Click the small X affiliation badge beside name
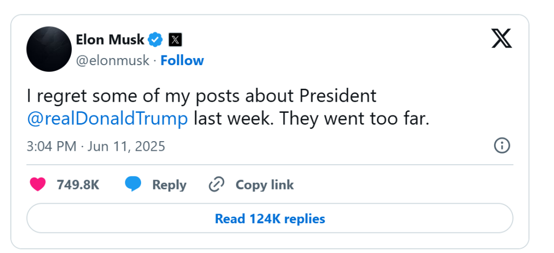 175,39
